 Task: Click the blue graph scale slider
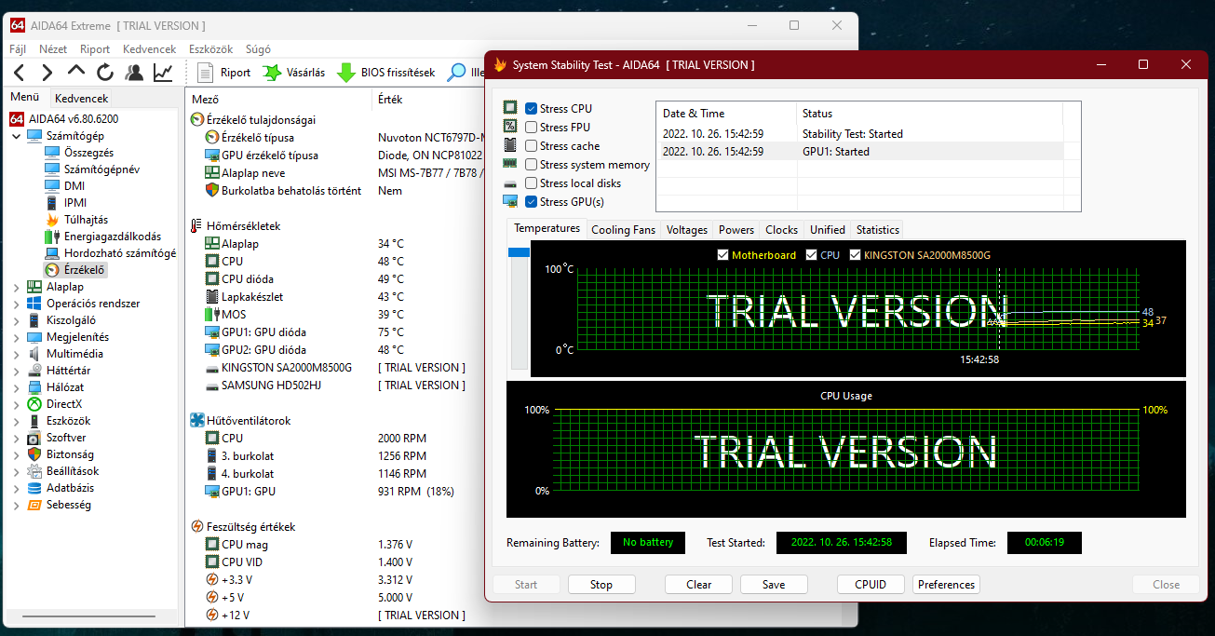point(519,252)
